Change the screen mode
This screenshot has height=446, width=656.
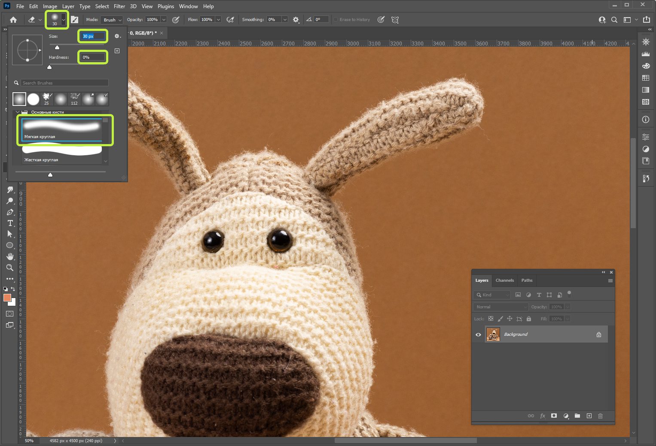coord(9,325)
